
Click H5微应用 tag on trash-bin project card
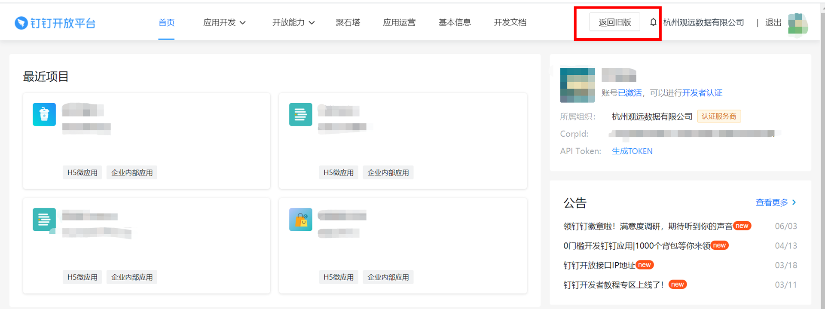(x=82, y=172)
